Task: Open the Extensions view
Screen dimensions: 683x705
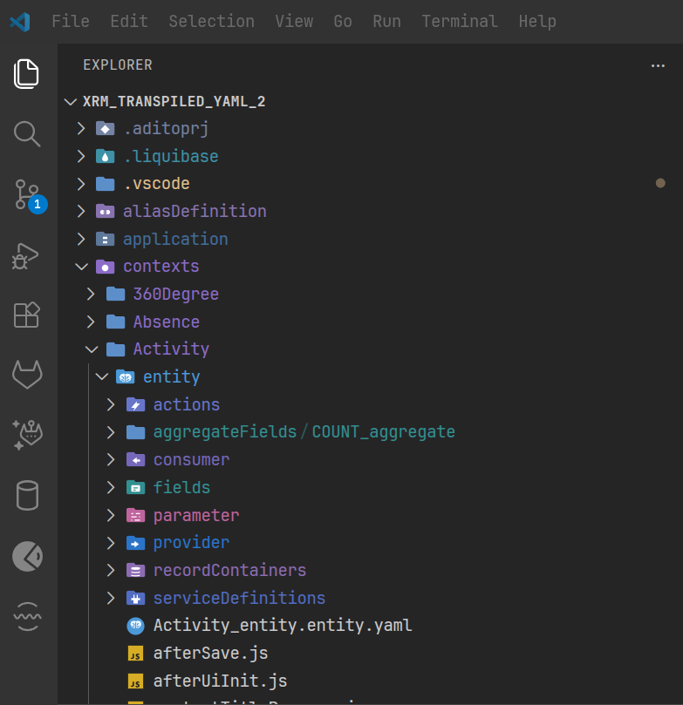Action: (x=27, y=315)
